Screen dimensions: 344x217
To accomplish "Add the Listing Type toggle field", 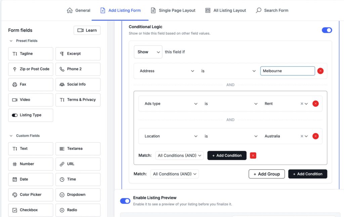I will point(31,115).
